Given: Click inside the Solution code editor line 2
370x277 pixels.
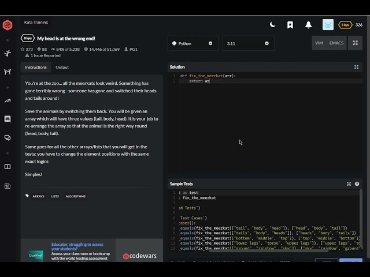Looking at the screenshot, I should coord(271,81).
